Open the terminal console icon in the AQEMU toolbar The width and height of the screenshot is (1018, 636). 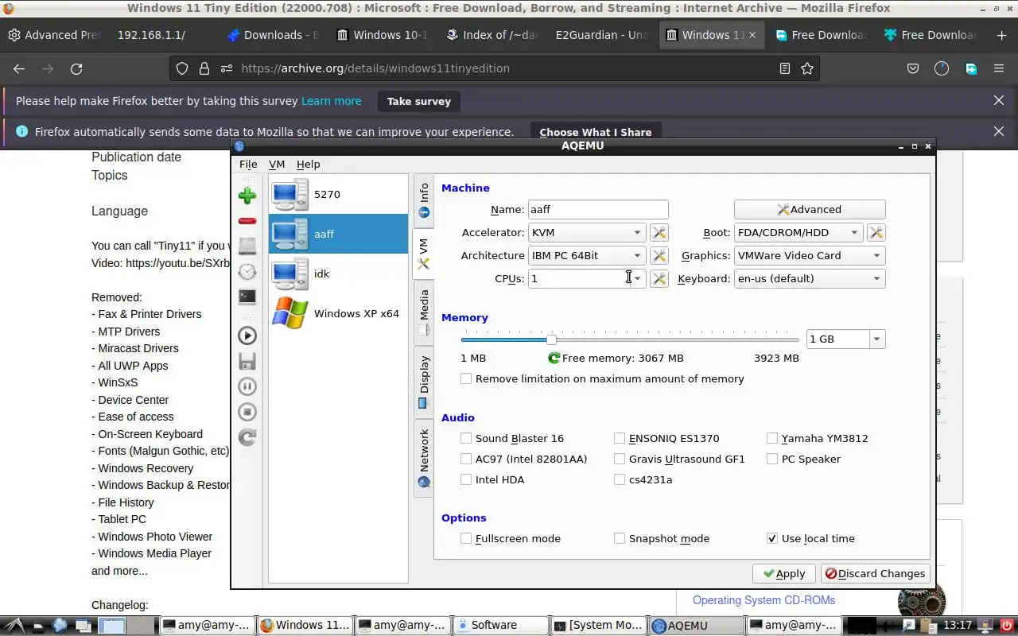(247, 297)
